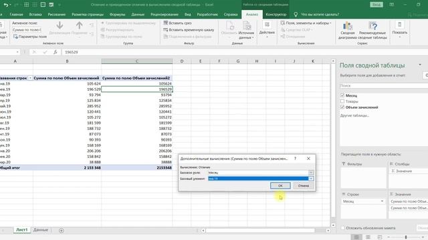Click the horizontal scrollbar right arrow
Screen dimensions: 428x240
[328, 231]
